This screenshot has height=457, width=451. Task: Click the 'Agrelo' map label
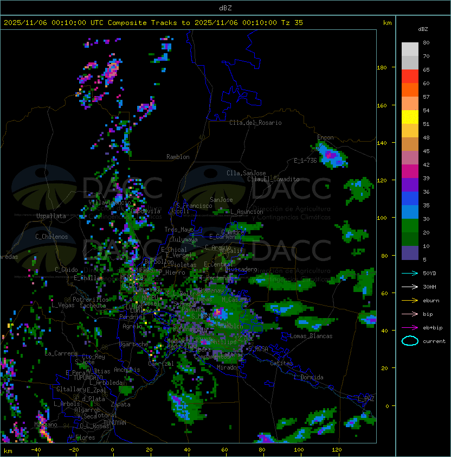[132, 326]
